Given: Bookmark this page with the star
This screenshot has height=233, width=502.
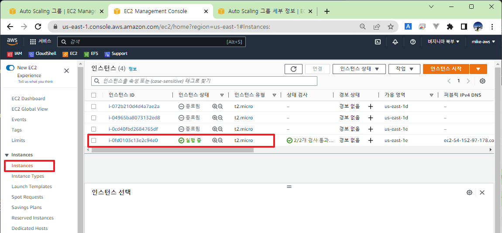Looking at the screenshot, I should [391, 27].
